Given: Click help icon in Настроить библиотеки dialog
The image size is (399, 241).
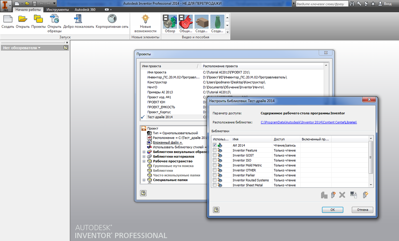Looking at the screenshot, I should (x=216, y=210).
